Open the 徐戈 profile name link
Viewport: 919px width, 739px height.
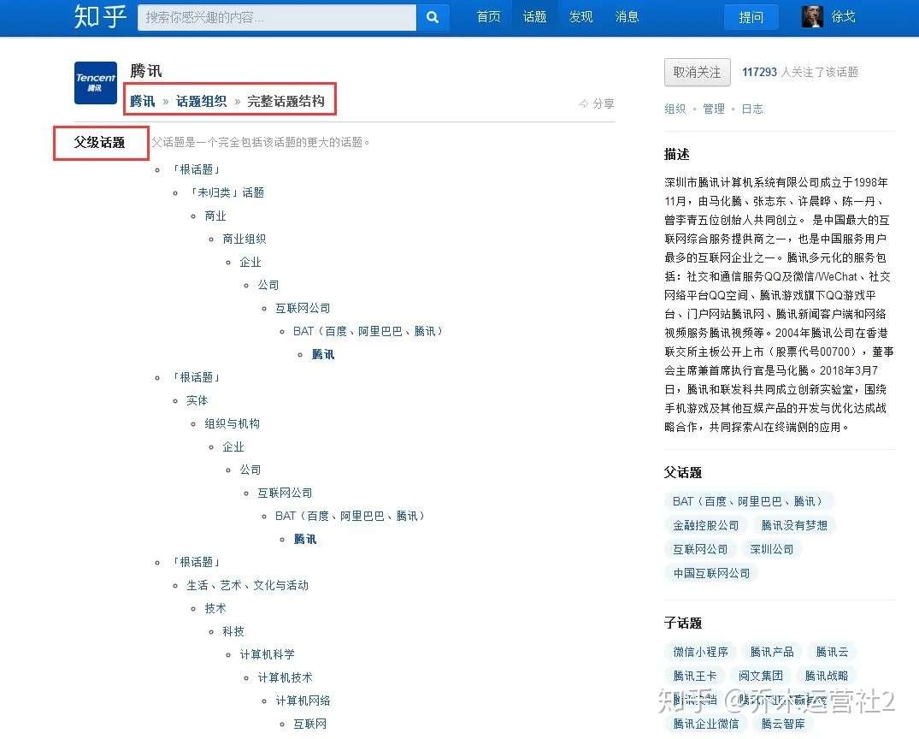point(843,17)
